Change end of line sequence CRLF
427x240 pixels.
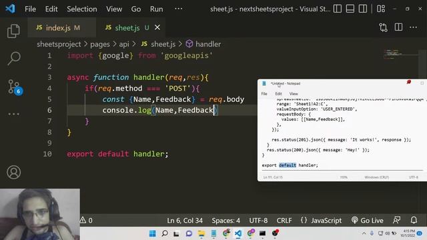[284, 221]
